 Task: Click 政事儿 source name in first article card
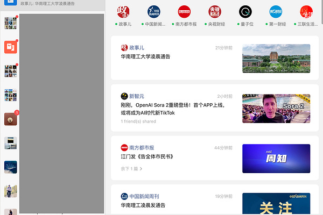pos(137,48)
